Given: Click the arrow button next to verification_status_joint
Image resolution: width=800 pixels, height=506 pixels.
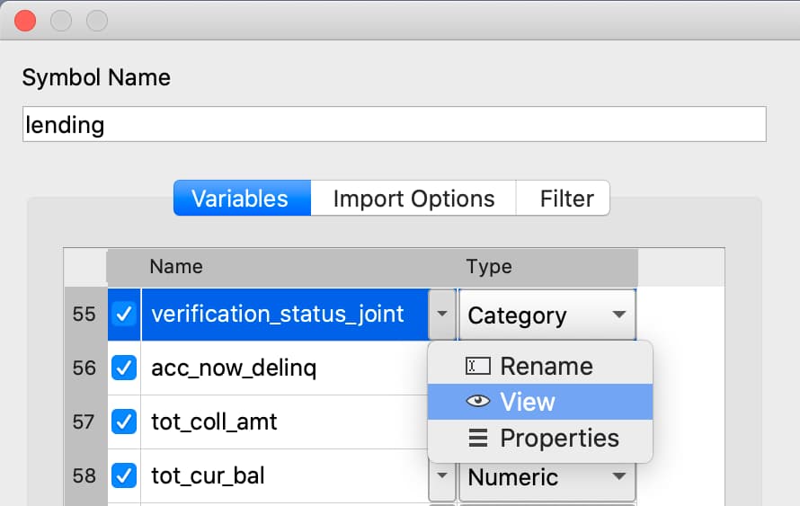Looking at the screenshot, I should click(442, 315).
